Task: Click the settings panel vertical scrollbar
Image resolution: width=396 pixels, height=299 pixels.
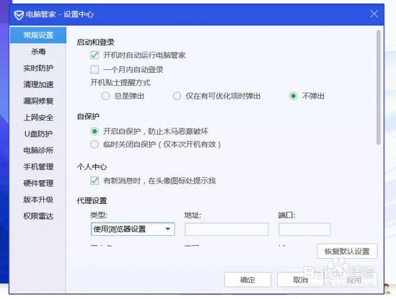Action: point(378,87)
